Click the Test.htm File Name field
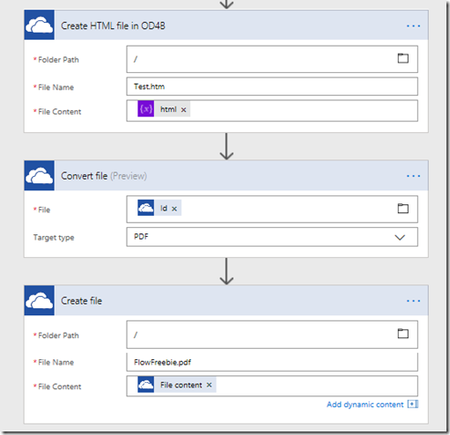The height and width of the screenshot is (435, 450). [272, 86]
